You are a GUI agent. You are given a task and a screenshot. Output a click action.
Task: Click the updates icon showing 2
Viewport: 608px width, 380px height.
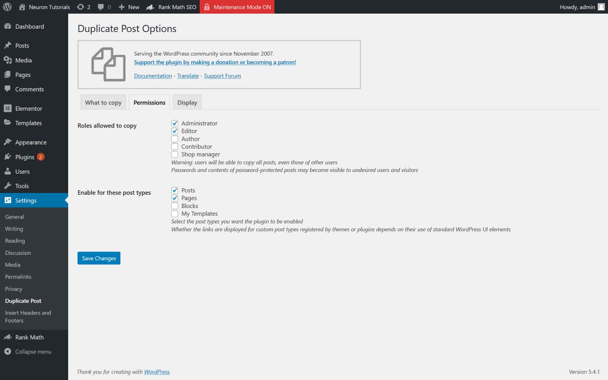point(80,7)
